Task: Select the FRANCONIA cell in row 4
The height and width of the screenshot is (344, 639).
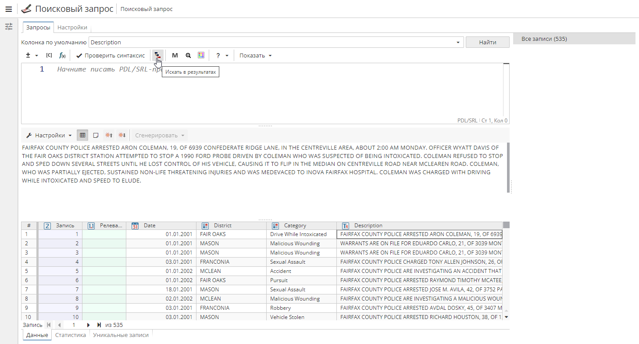Action: [231, 262]
